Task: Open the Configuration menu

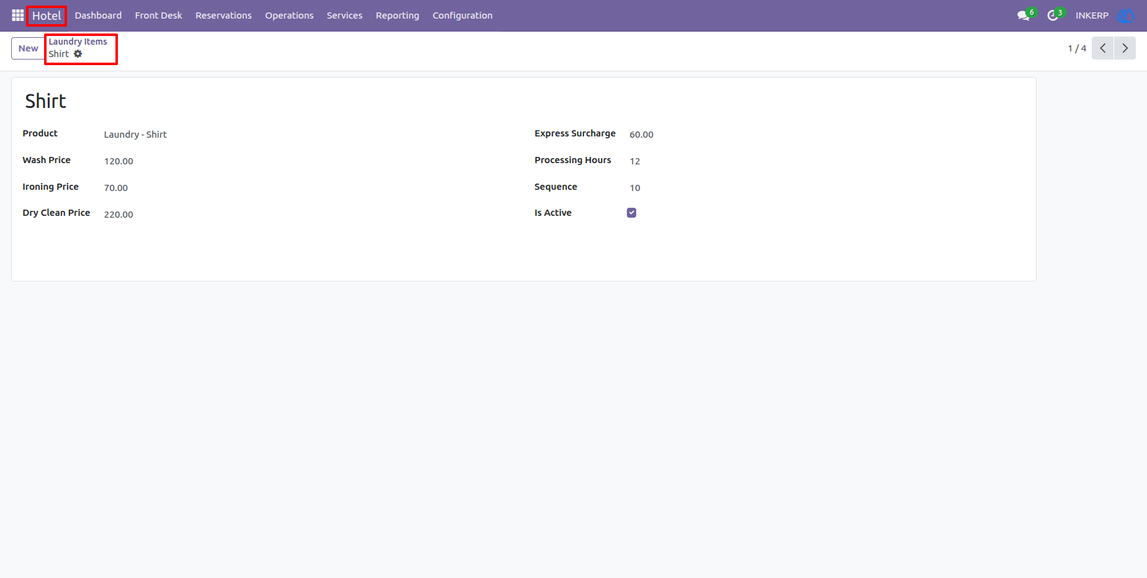Action: point(462,16)
